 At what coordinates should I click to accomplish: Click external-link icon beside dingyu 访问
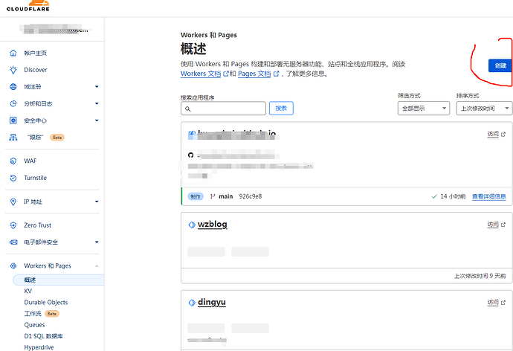(503, 303)
